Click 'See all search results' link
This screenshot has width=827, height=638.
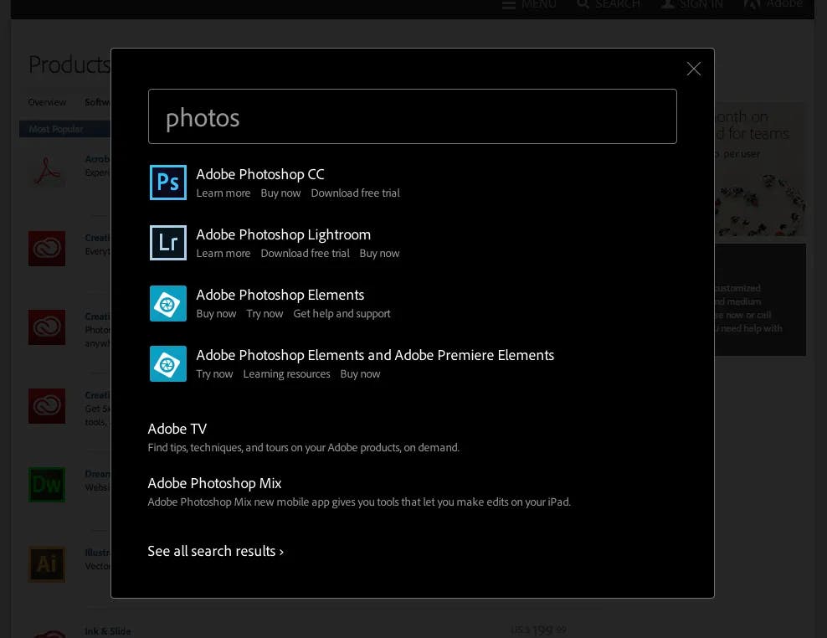pyautogui.click(x=216, y=551)
